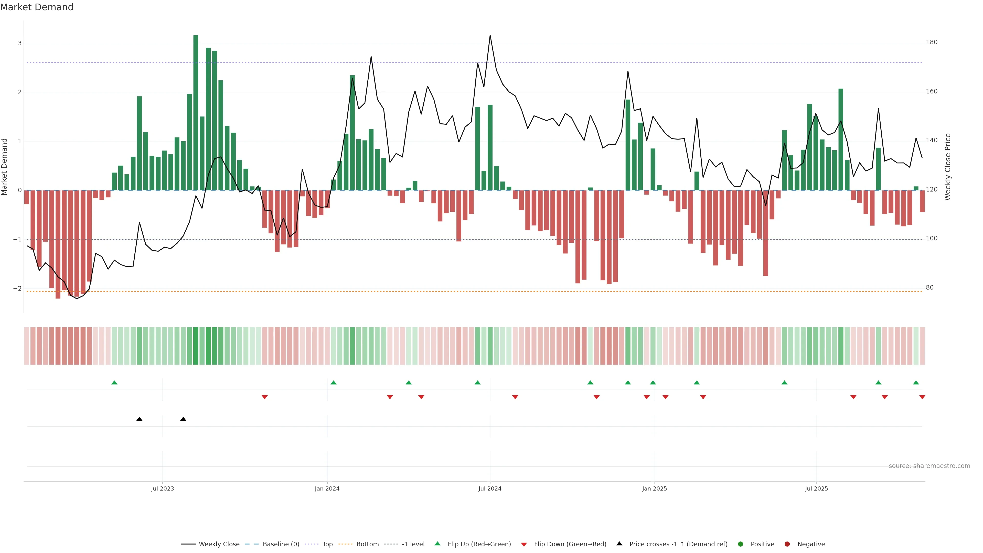
Task: Click the first green flip-up marker triangle
Action: pos(114,382)
